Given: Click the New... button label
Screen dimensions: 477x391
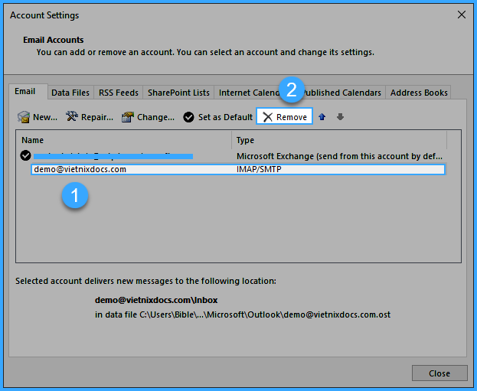Looking at the screenshot, I should [x=45, y=117].
